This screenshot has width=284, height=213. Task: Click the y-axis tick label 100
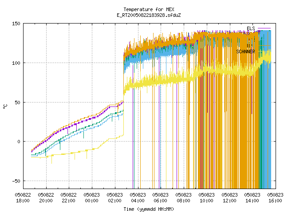16,63
